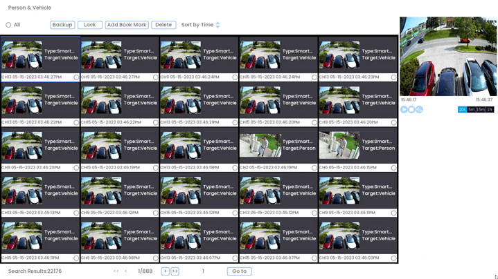Toggle the Sort by Time order arrows

pyautogui.click(x=217, y=25)
